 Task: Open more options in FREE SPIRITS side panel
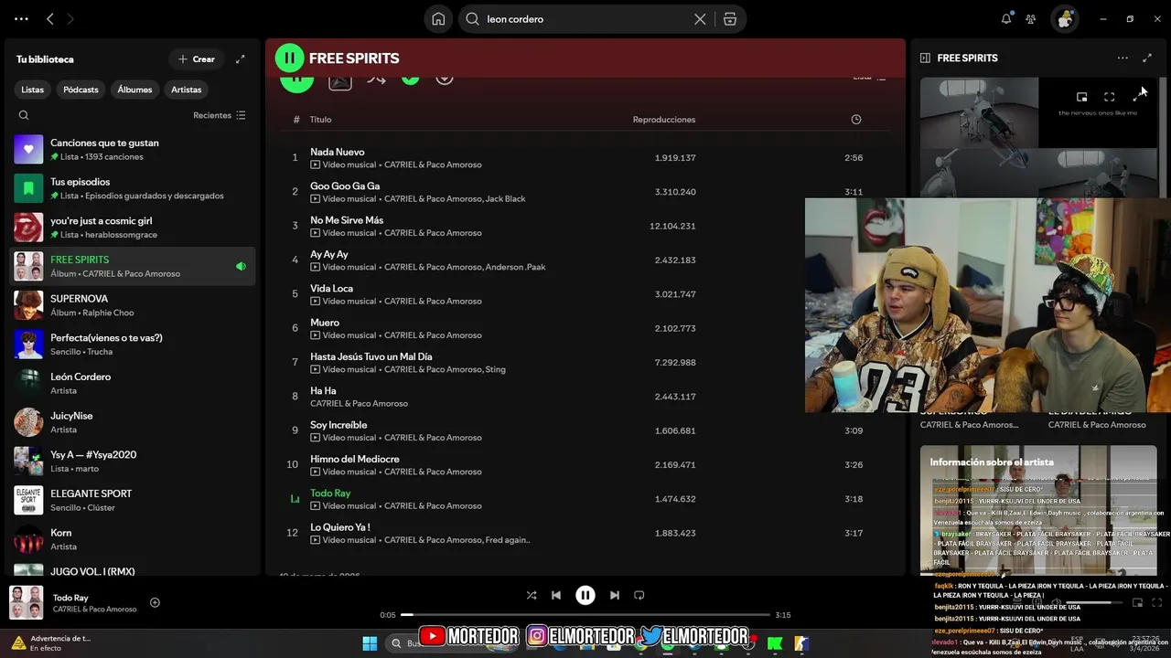click(1123, 58)
